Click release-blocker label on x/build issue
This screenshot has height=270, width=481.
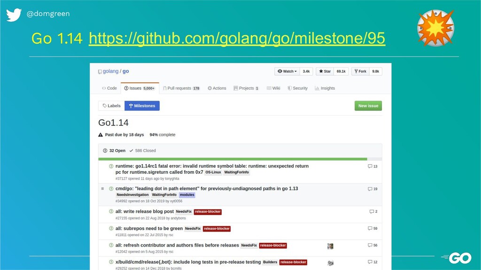pos(293,262)
